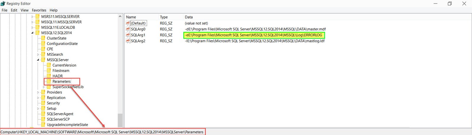Image resolution: width=472 pixels, height=135 pixels.
Task: Click the master.mdf path data cell
Action: (255, 29)
